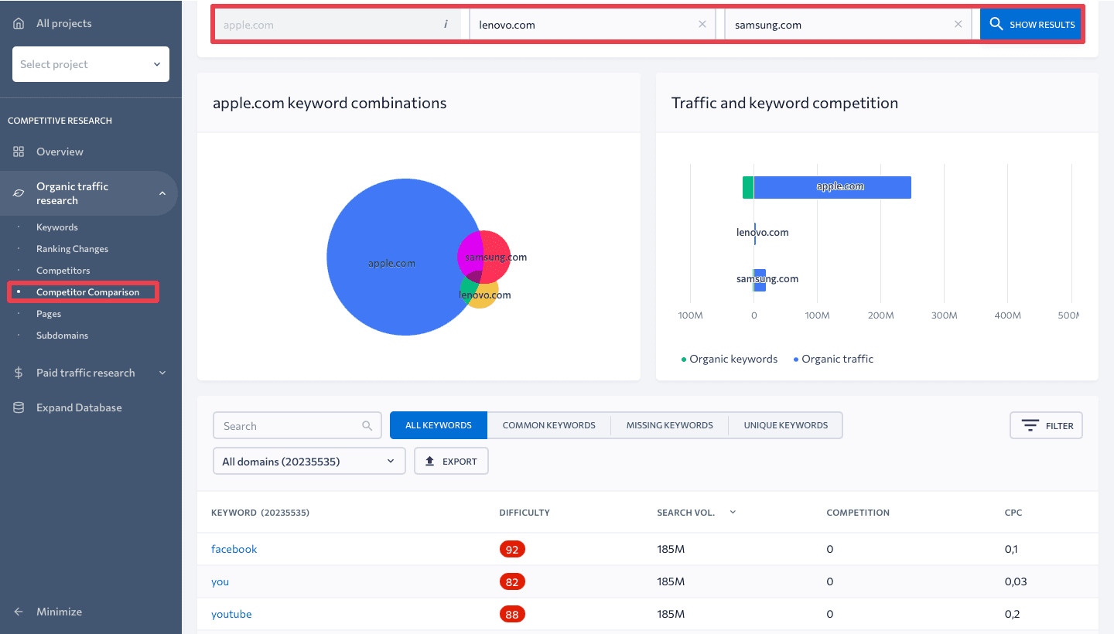Open Overview in sidebar

point(60,152)
